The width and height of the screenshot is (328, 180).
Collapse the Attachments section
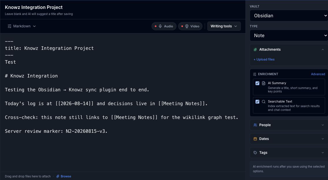click(289, 50)
